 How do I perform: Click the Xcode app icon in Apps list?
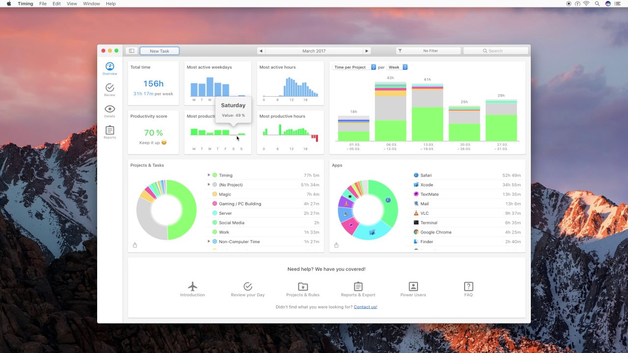416,185
